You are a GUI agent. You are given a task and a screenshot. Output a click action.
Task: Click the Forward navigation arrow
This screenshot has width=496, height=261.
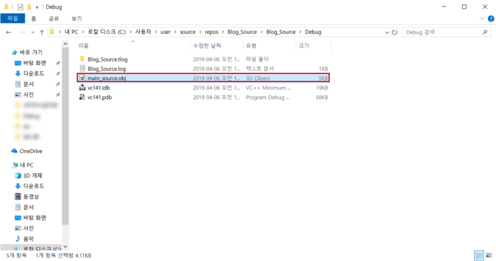(22, 32)
